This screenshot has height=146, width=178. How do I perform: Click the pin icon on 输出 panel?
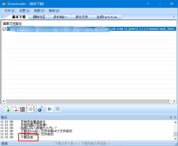pos(171,117)
